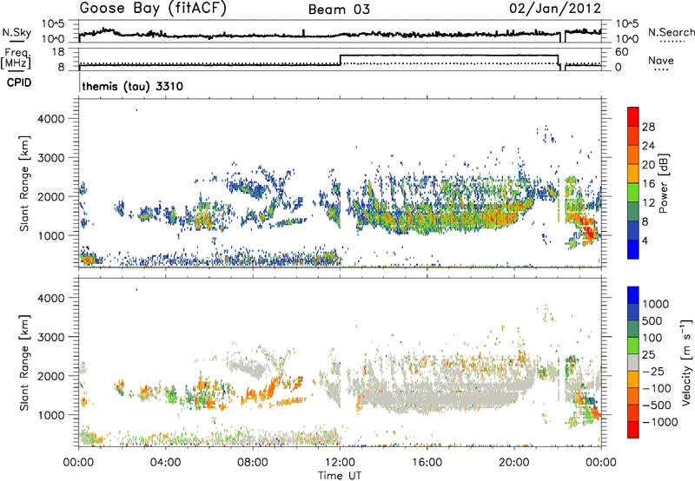Click the '-1000' label on Velocity color bar
695x481 pixels.
660,422
